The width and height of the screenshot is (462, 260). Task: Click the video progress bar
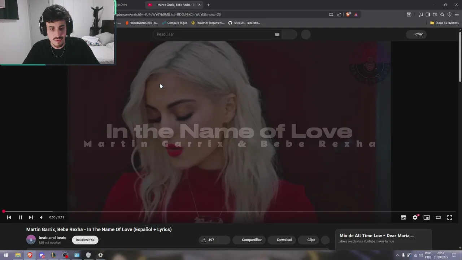229,211
